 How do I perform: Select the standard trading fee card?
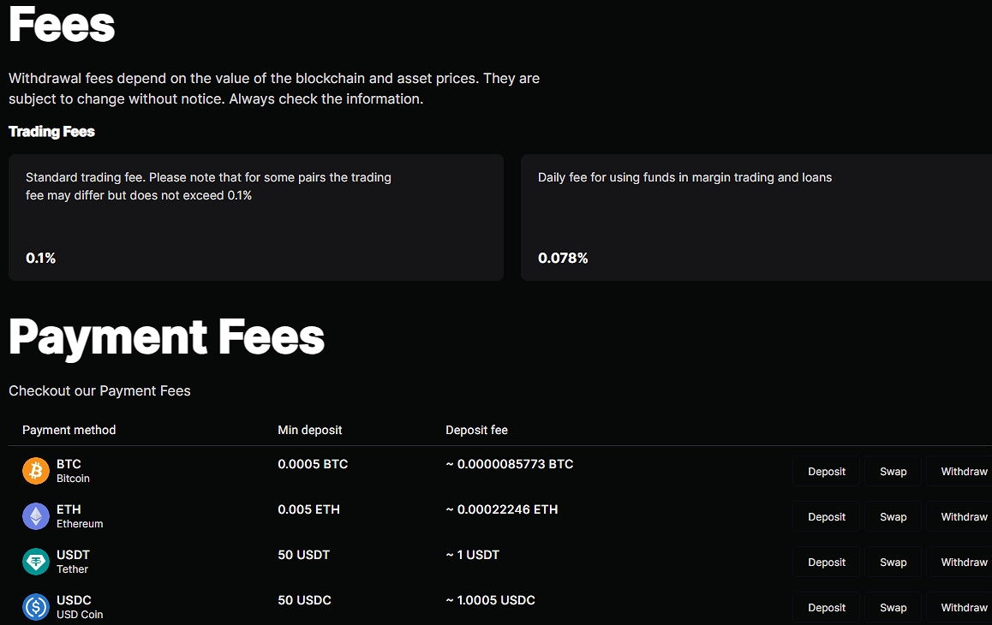tap(255, 217)
